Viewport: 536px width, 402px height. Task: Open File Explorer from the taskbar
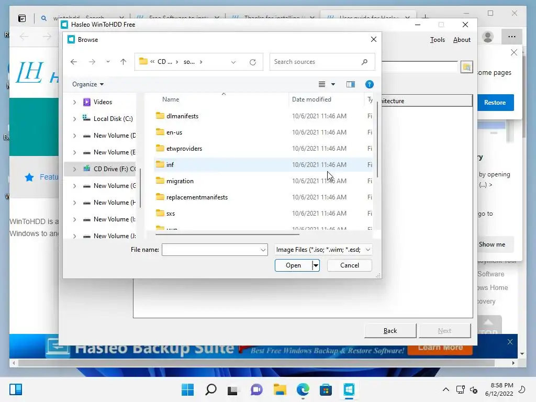[x=280, y=389]
